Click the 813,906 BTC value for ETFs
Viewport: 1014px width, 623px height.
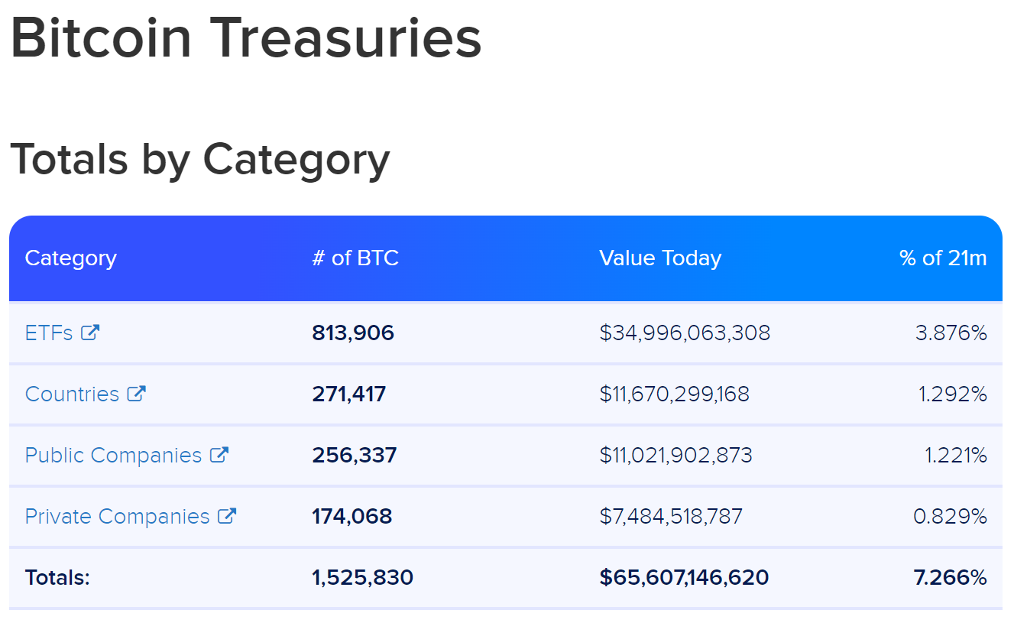(x=353, y=332)
